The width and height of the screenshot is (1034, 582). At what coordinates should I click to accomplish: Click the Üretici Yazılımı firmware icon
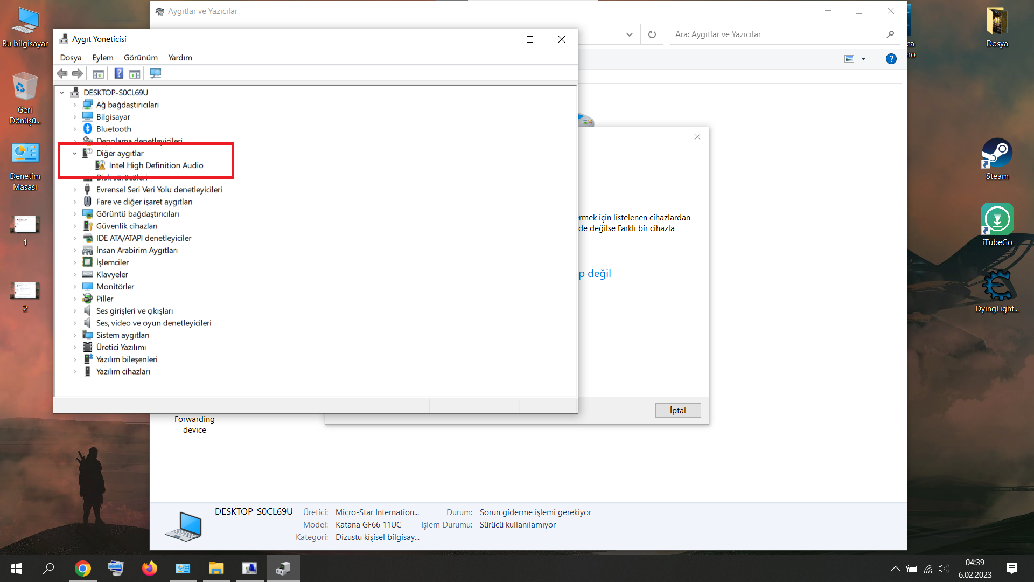88,347
